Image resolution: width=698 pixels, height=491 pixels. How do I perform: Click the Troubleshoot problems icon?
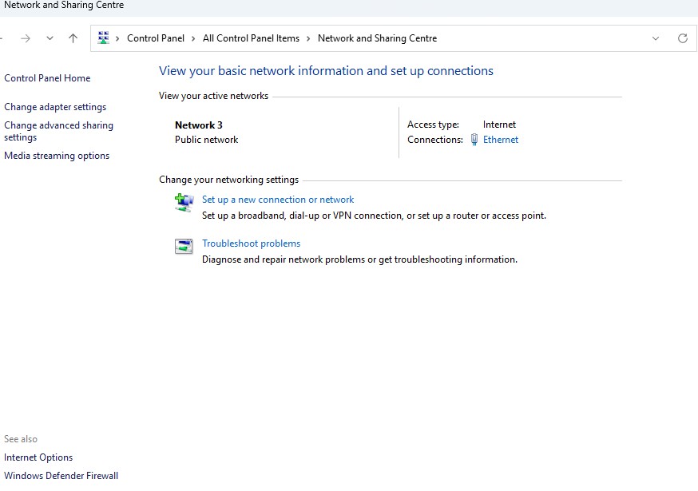(184, 246)
